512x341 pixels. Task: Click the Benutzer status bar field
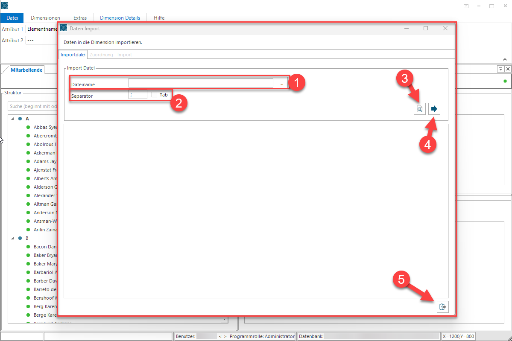[196, 336]
